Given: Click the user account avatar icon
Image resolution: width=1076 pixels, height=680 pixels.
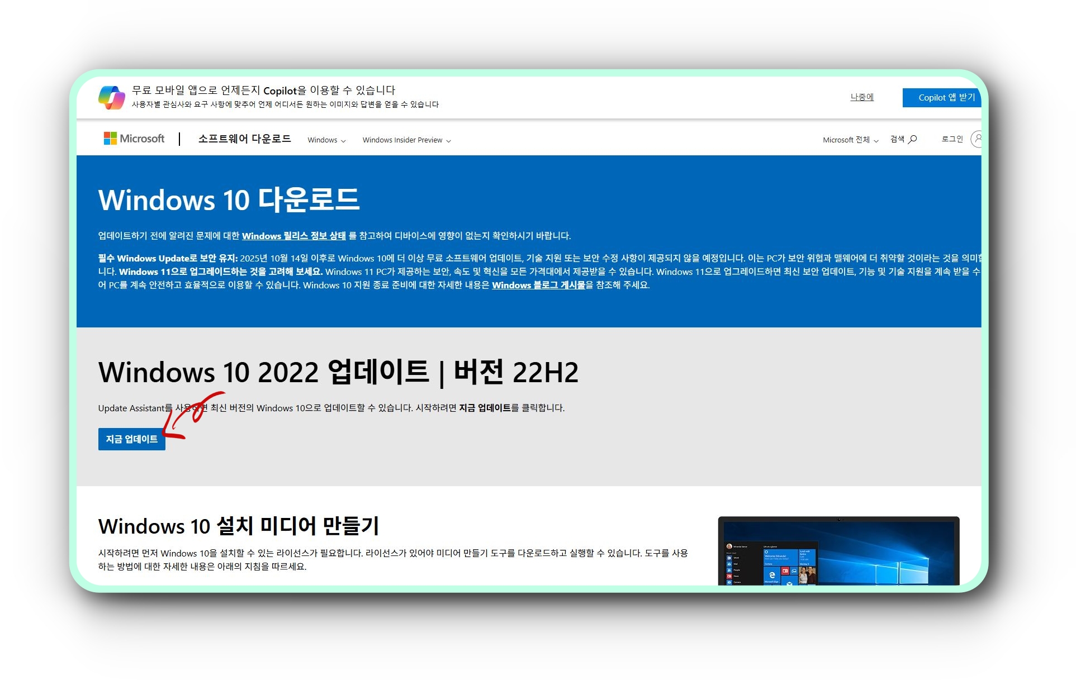Looking at the screenshot, I should click(x=977, y=139).
